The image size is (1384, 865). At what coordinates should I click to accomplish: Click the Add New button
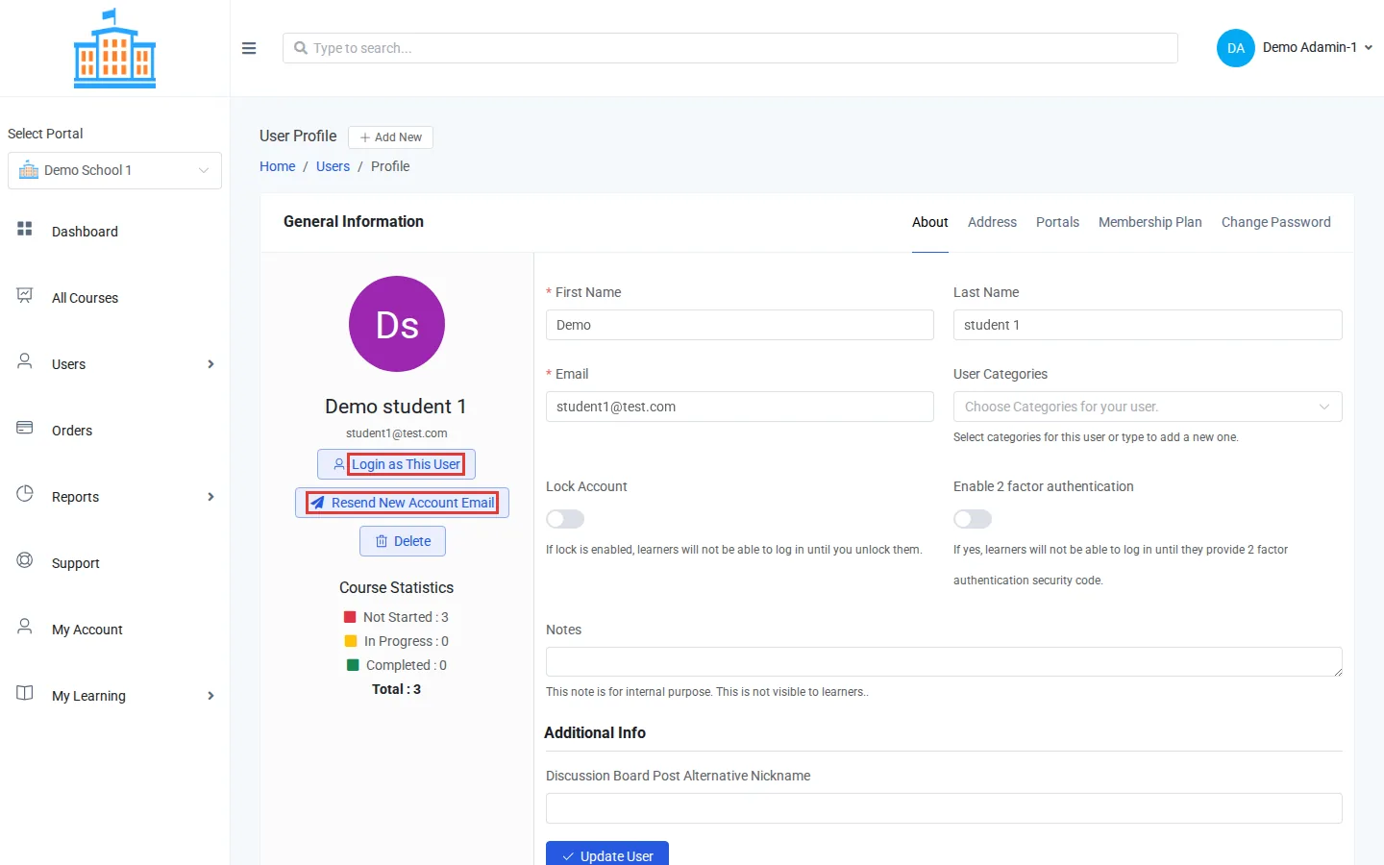390,137
